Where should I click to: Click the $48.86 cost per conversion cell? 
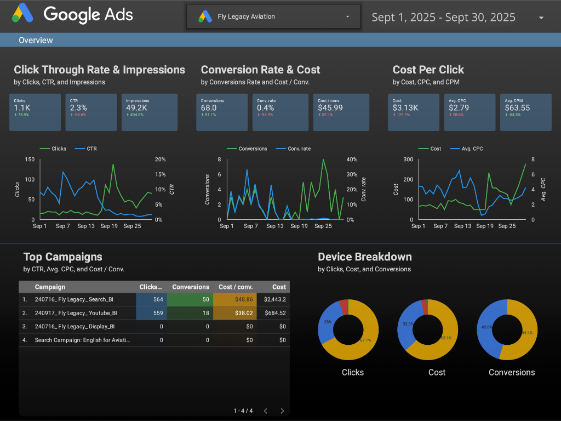(234, 299)
